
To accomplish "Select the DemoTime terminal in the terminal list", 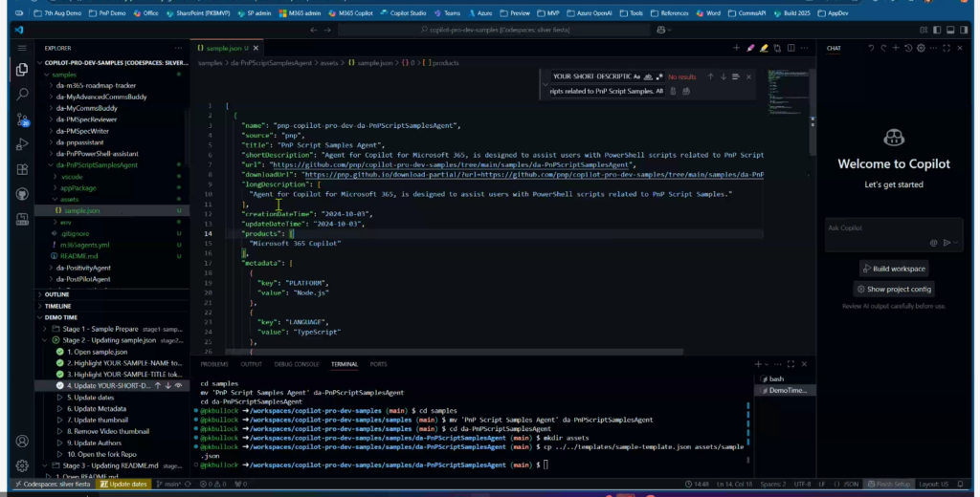I will click(x=787, y=390).
